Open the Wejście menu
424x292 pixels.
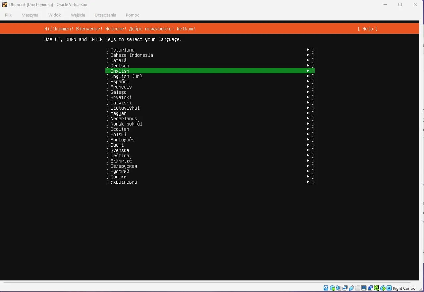tap(78, 15)
